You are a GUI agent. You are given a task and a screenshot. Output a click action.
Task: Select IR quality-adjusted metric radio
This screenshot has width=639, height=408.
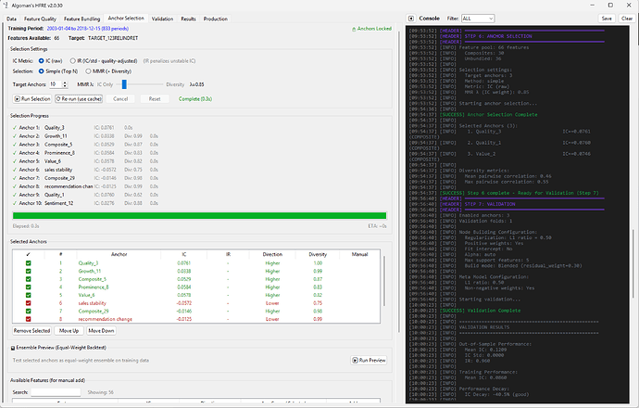pos(72,61)
